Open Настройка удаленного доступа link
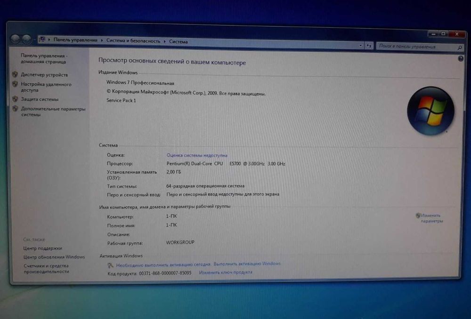471x319 pixels. (x=46, y=87)
